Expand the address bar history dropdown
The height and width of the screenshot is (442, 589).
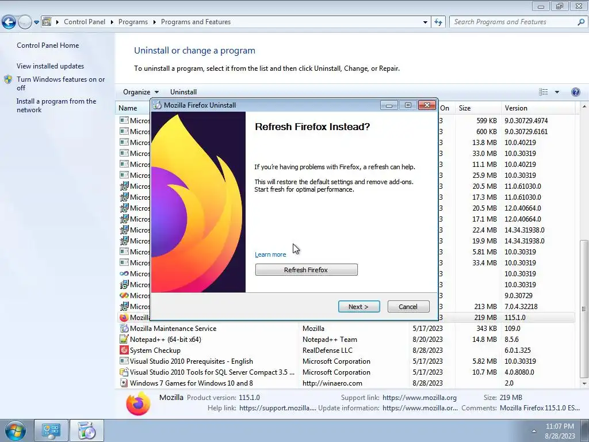pyautogui.click(x=425, y=22)
